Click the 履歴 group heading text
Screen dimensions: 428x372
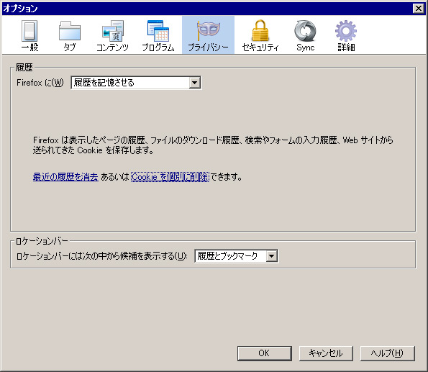[x=24, y=67]
